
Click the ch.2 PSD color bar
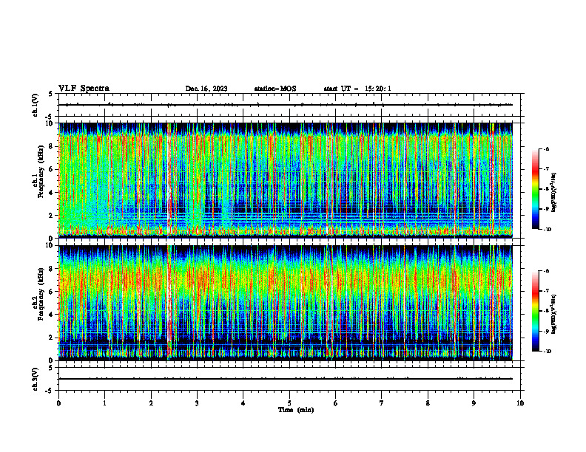coord(536,311)
